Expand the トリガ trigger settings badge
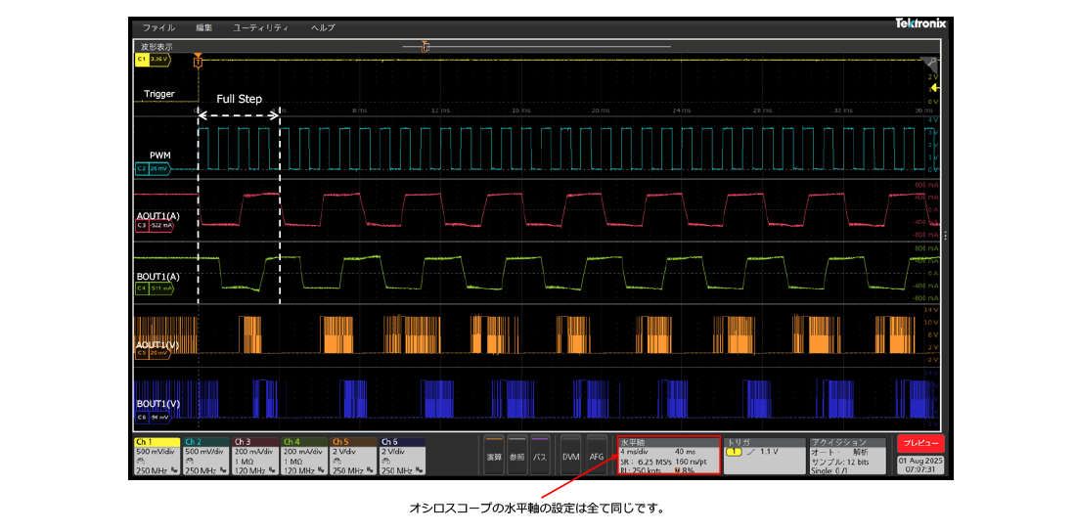Screen dimensions: 1076x532 pos(763,457)
